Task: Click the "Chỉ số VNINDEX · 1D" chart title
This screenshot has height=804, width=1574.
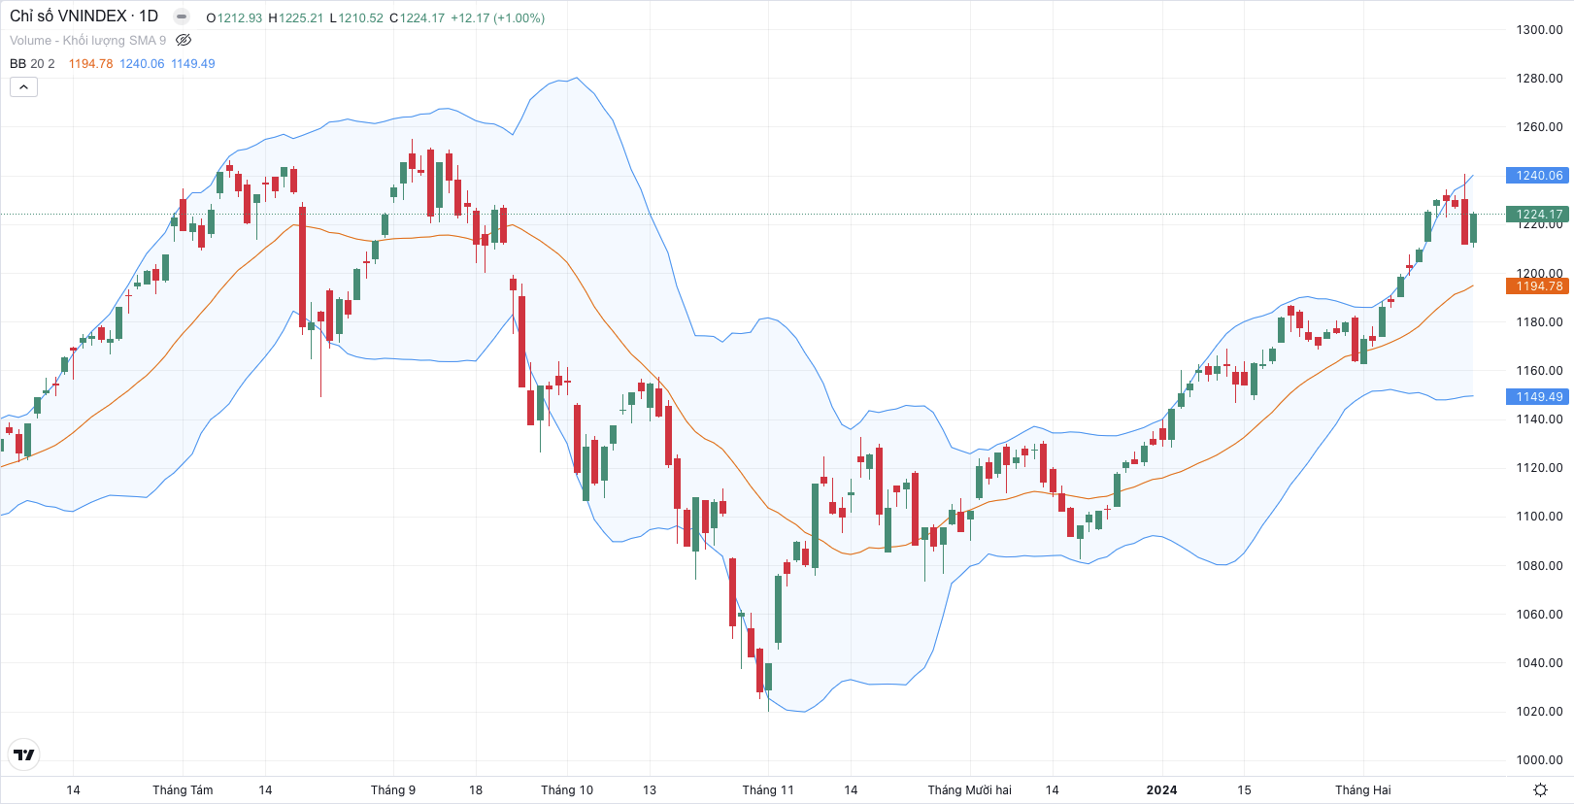Action: point(84,17)
